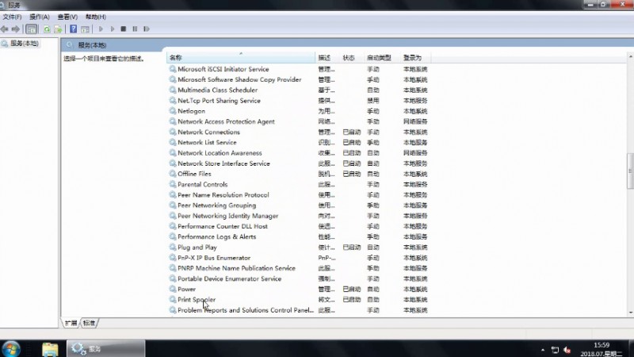Select the Print Spooler service name
This screenshot has width=634, height=357.
point(197,300)
